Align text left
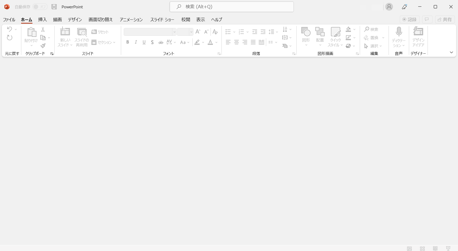The height and width of the screenshot is (251, 458). (x=228, y=42)
